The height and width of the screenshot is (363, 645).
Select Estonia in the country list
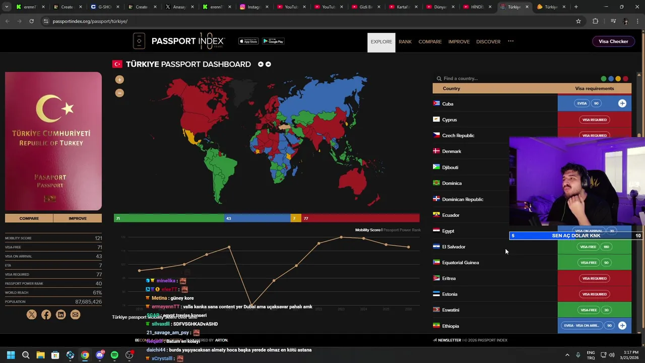click(449, 294)
